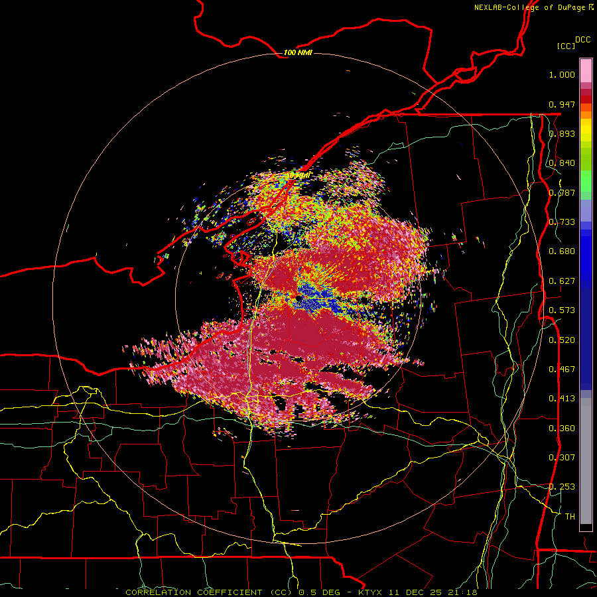This screenshot has width=597, height=597.
Task: Click the 0.733 scale value
Action: 562,222
